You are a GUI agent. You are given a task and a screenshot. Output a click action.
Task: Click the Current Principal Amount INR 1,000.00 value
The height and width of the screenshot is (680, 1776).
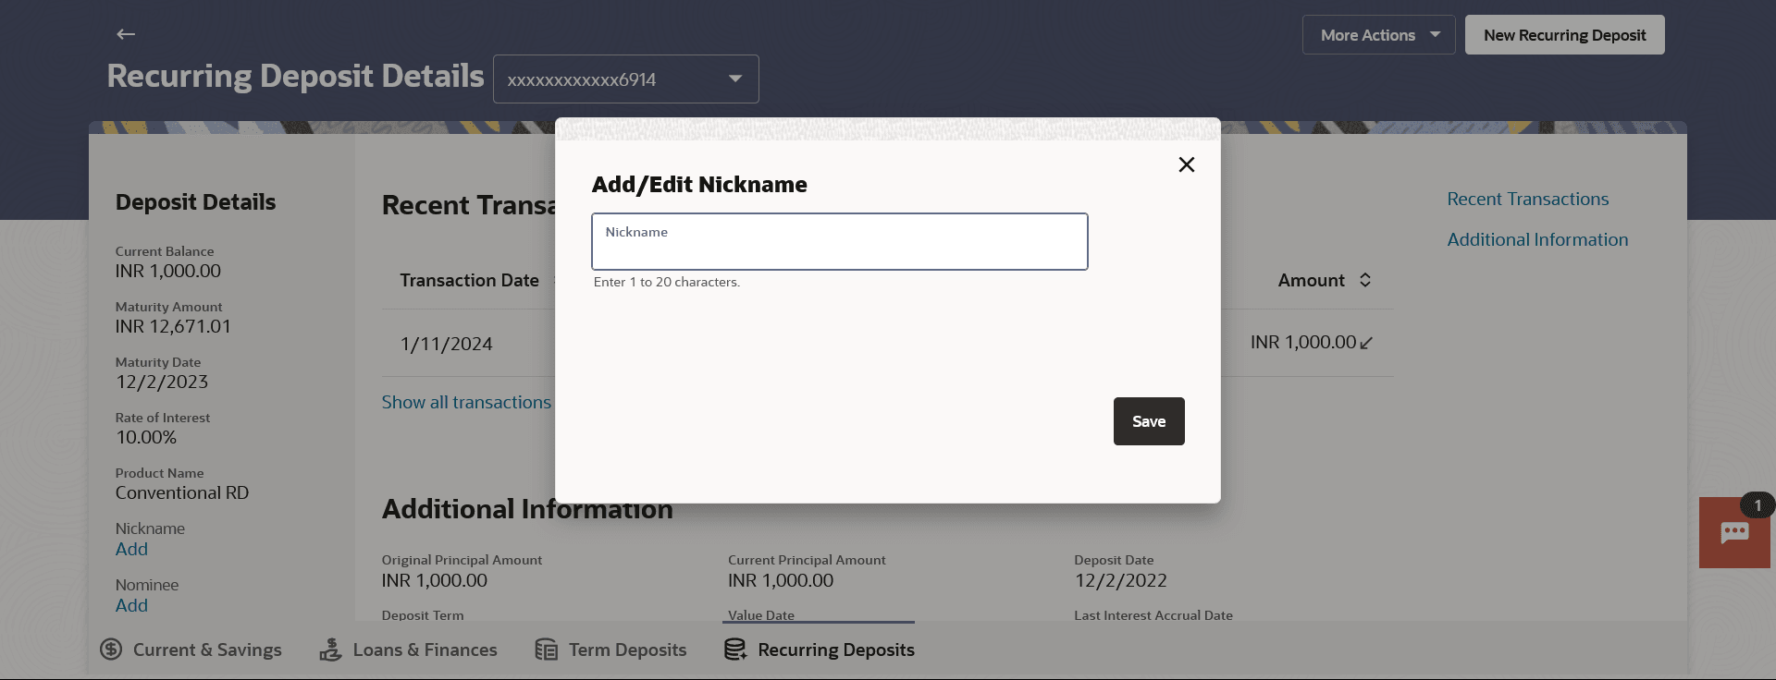pyautogui.click(x=781, y=580)
